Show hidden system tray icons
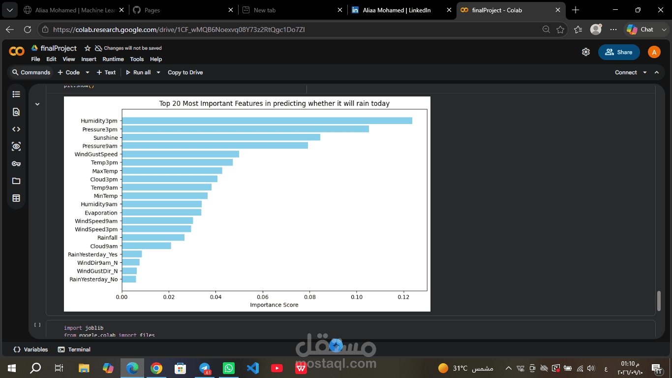The width and height of the screenshot is (672, 378). pos(508,368)
